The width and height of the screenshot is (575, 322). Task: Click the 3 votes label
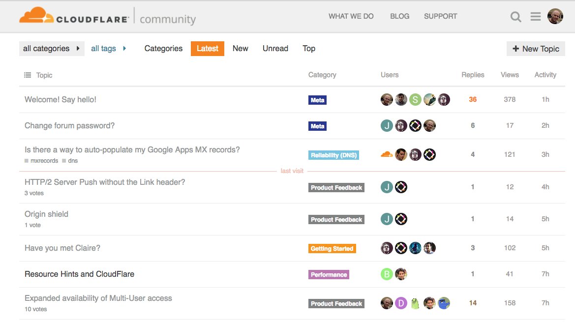tap(34, 193)
